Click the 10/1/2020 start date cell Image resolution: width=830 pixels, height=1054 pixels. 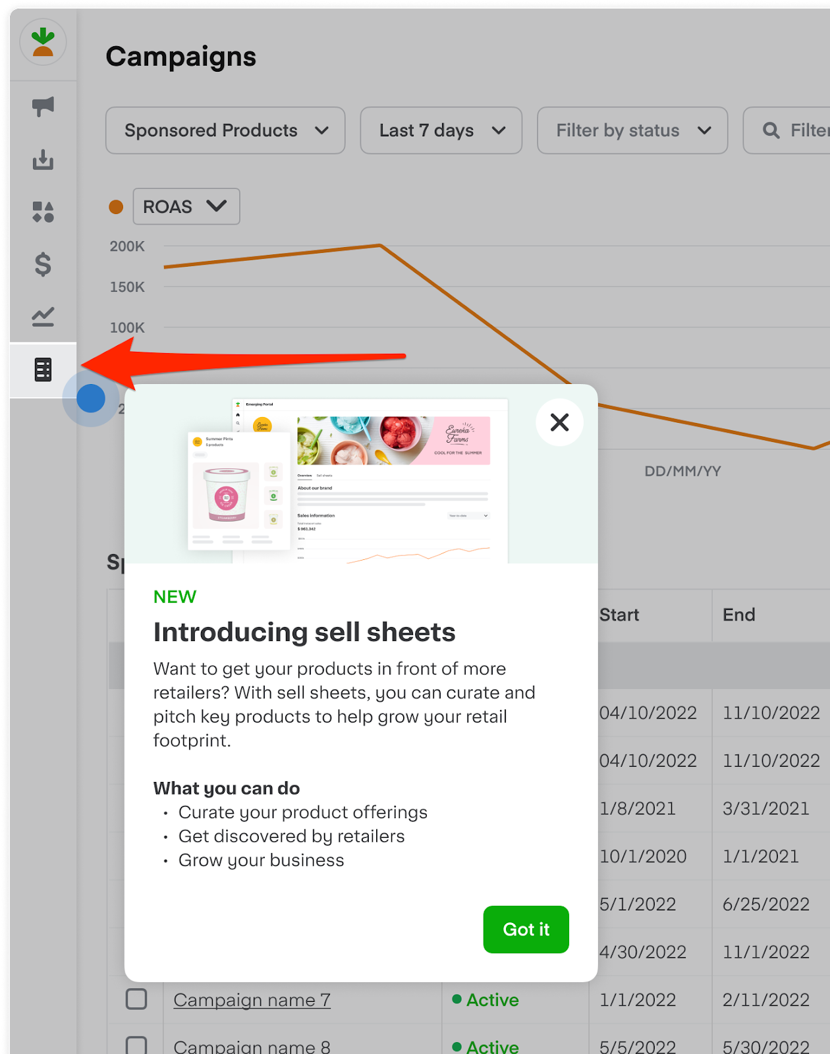click(643, 856)
